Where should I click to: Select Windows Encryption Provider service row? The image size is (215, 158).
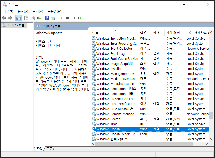pyautogui.click(x=150, y=39)
